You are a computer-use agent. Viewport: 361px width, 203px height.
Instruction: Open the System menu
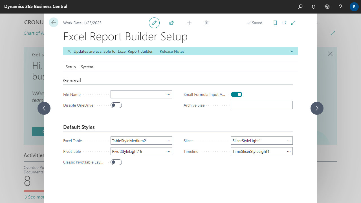click(87, 67)
